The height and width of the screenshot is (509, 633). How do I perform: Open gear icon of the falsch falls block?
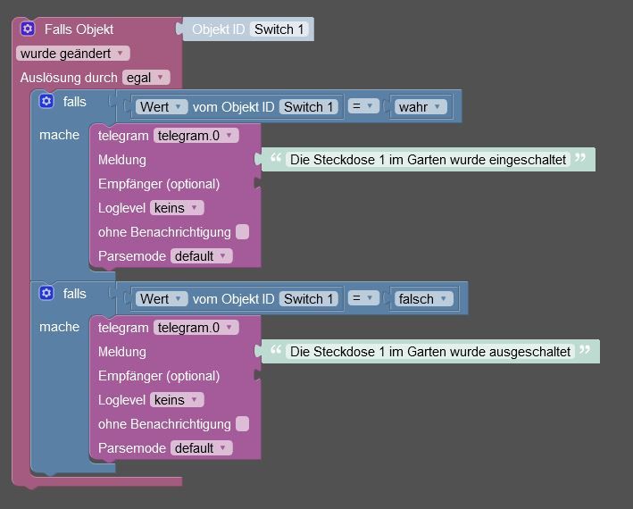46,293
